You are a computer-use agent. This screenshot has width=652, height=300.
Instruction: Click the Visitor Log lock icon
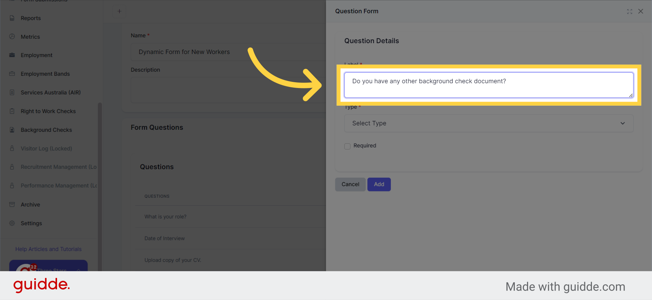click(x=12, y=148)
